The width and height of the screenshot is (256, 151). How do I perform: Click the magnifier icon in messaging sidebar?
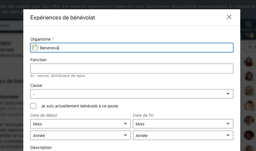click(x=250, y=47)
